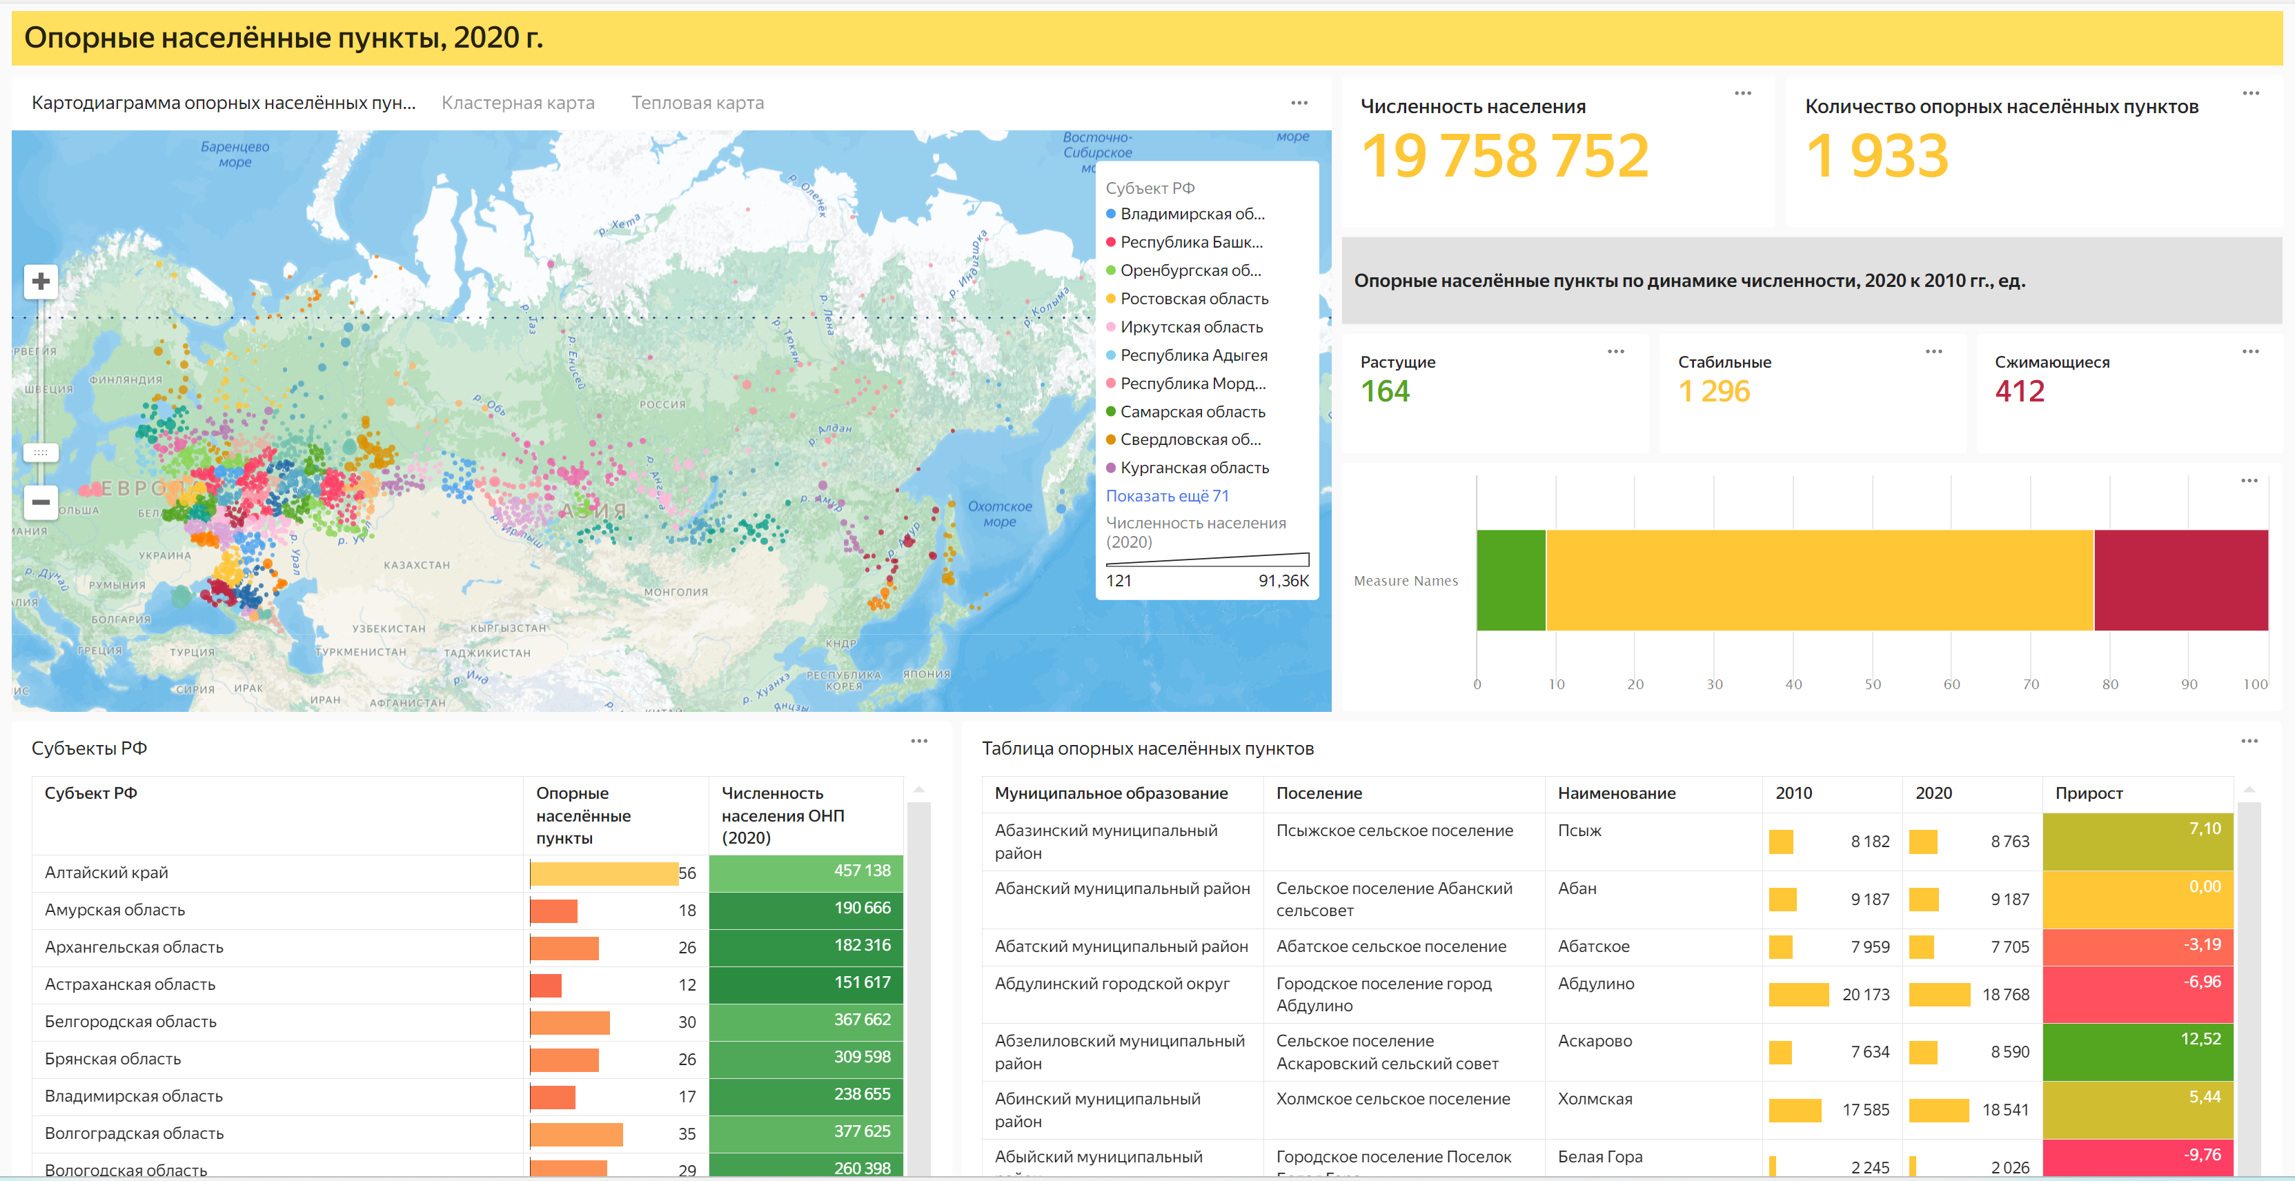Click Абдулино name cell
The height and width of the screenshot is (1181, 2295).
click(1653, 995)
